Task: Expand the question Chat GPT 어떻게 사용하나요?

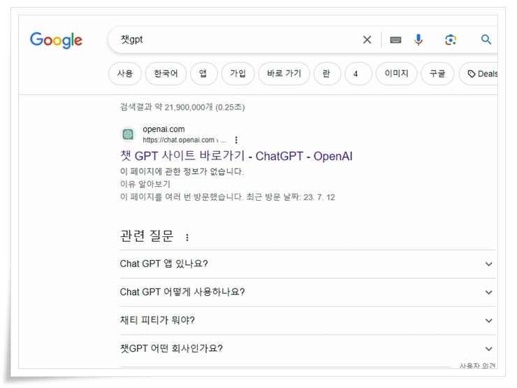Action: (x=307, y=292)
